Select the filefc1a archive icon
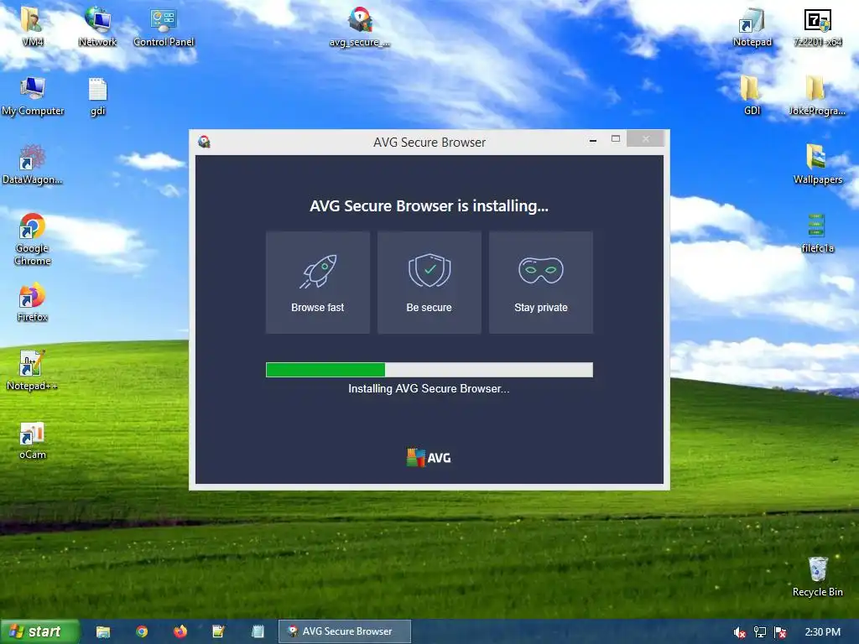Viewport: 859px width, 644px height. coord(817,233)
